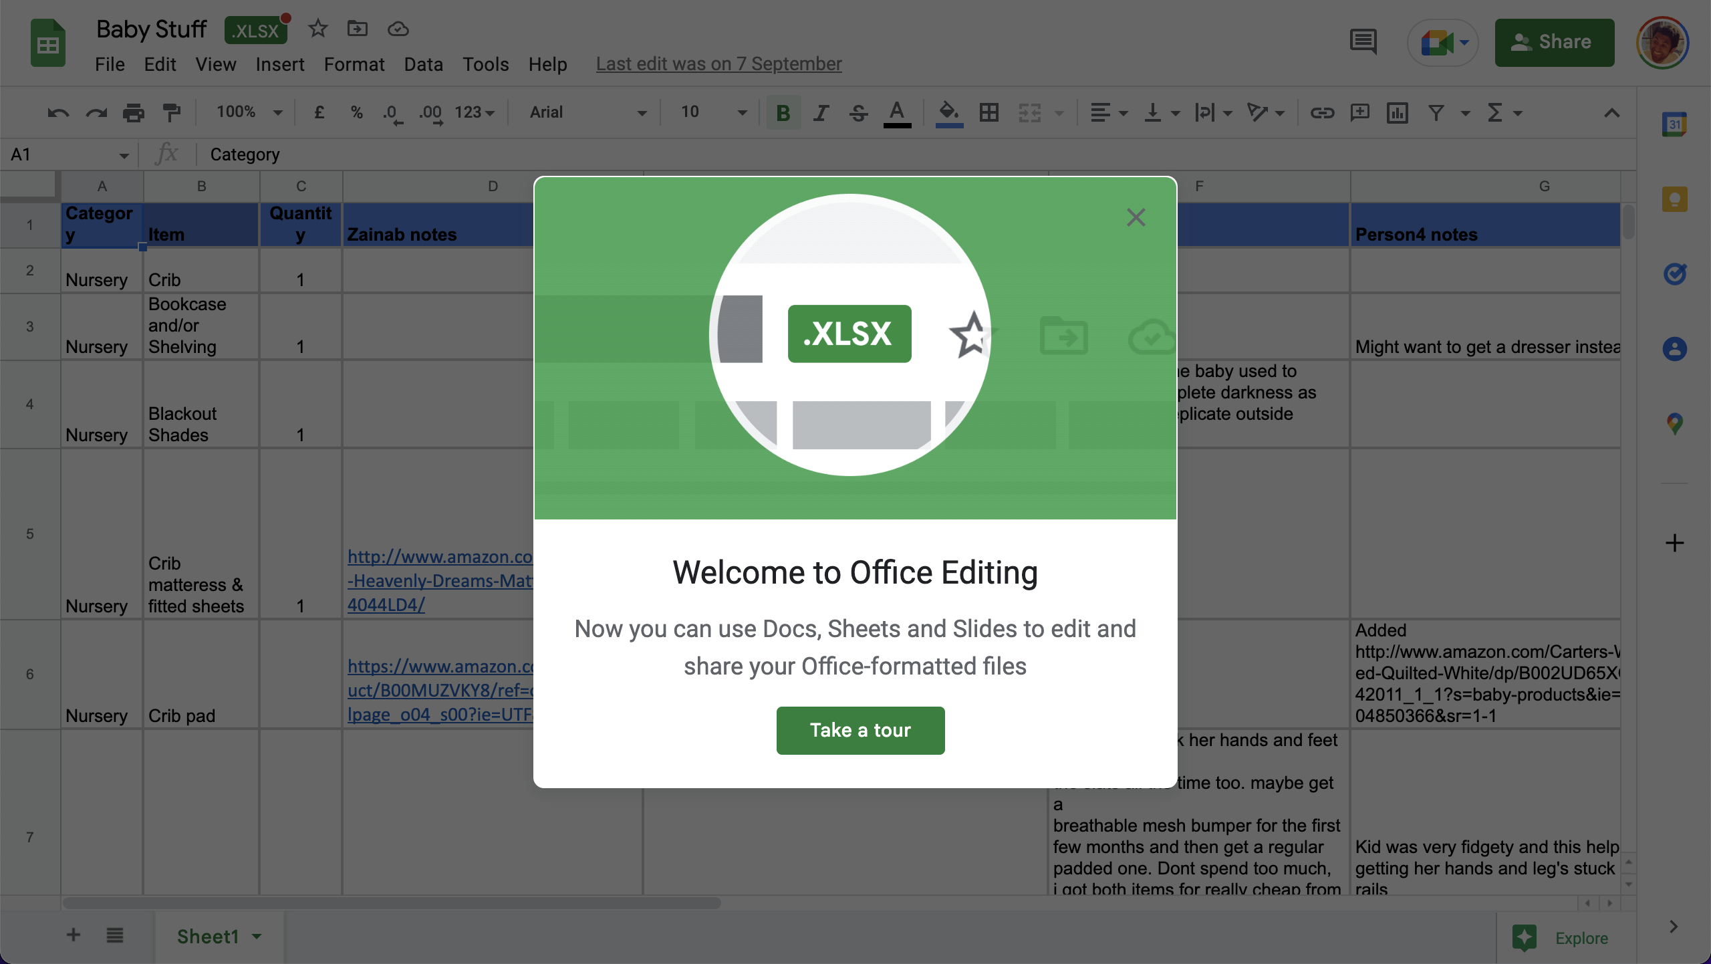Open the Google Meet call dropdown
Viewport: 1711px width, 964px height.
coord(1444,42)
